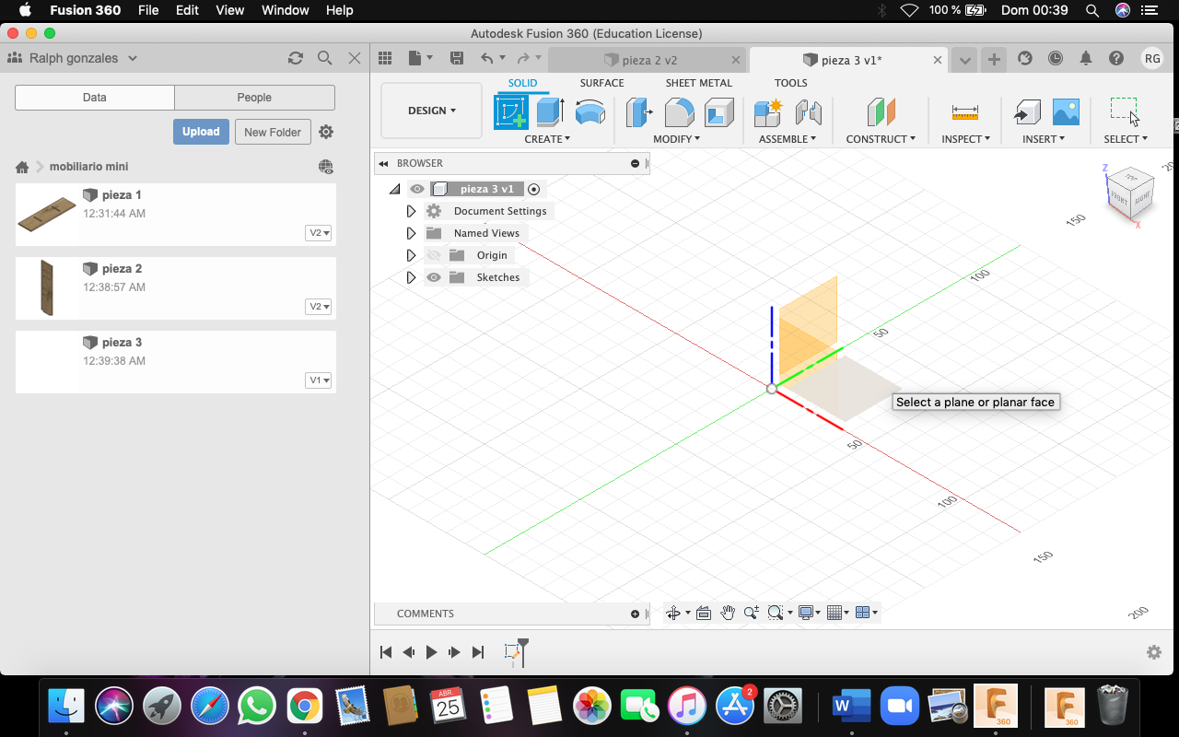This screenshot has height=737, width=1179.
Task: Expand the Sketches folder
Action: tap(411, 277)
